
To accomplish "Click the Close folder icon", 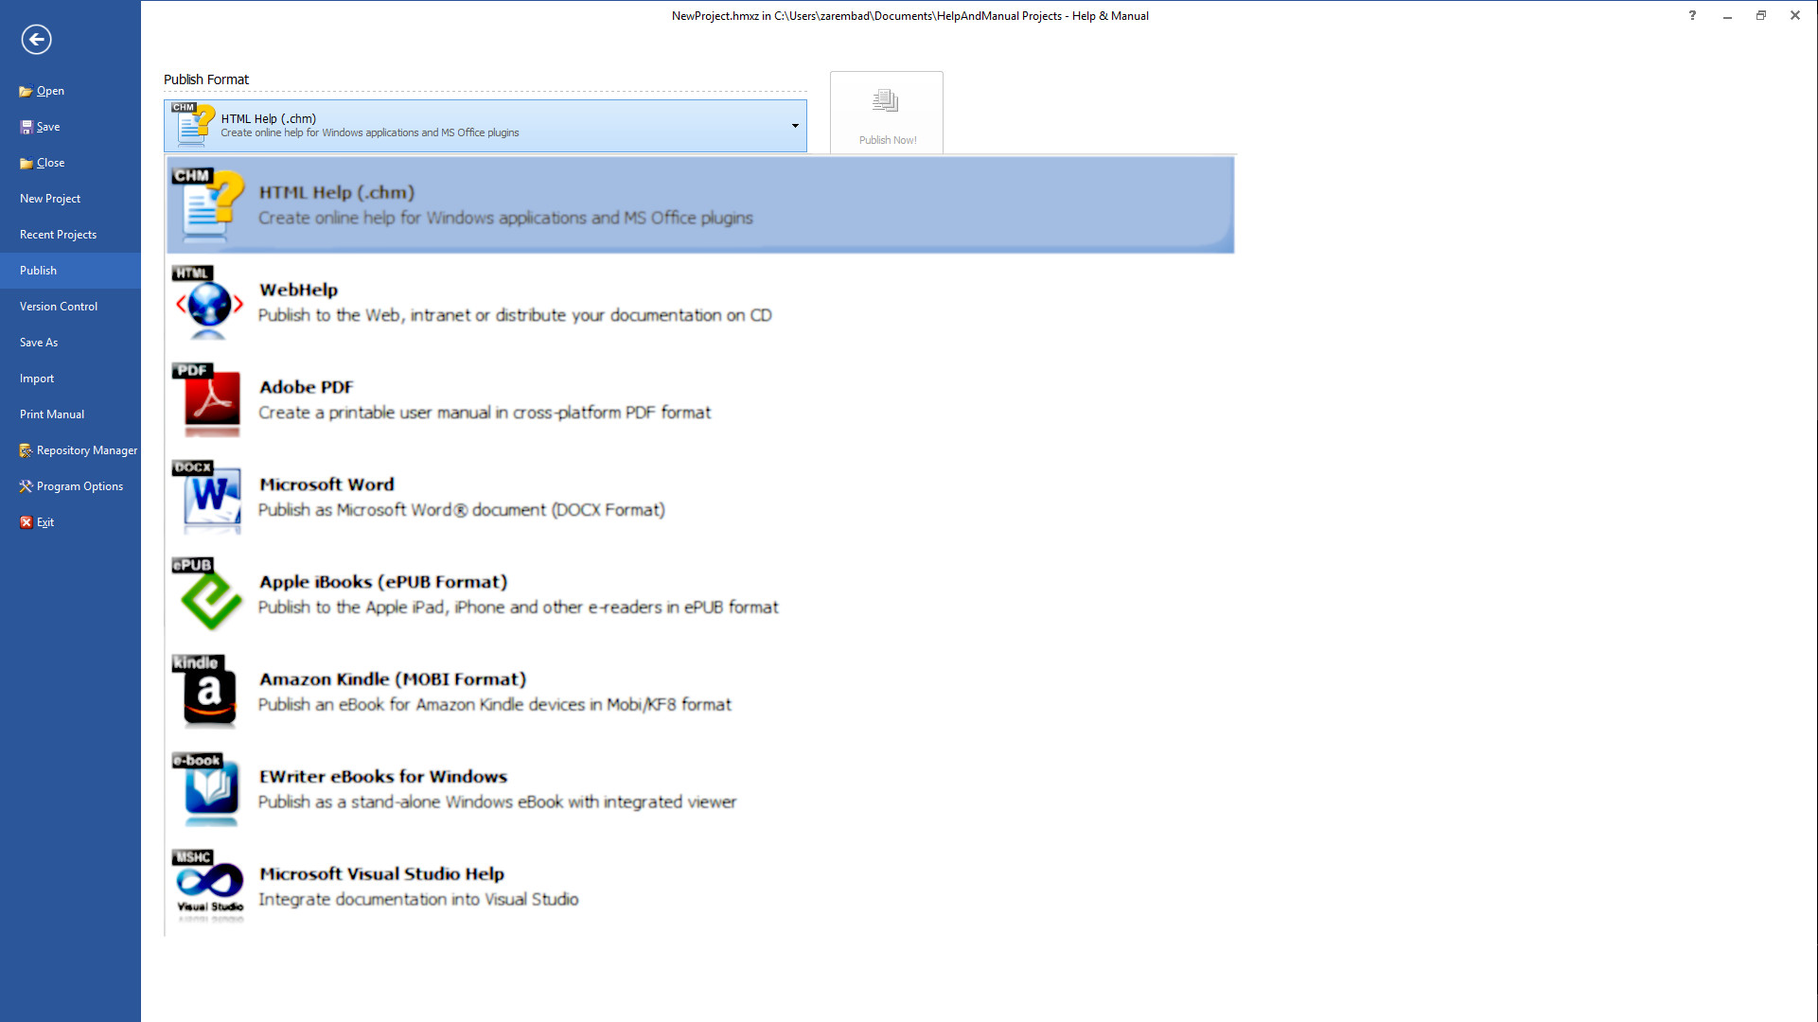I will 26,163.
